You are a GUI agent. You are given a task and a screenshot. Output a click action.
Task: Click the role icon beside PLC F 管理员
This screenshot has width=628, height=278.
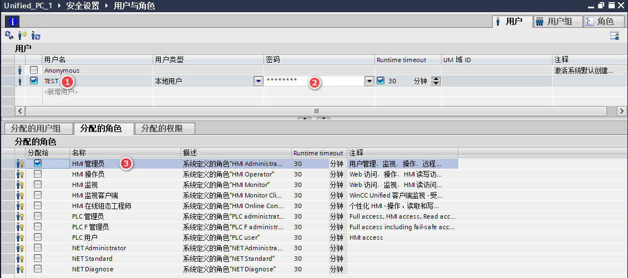tap(20, 227)
